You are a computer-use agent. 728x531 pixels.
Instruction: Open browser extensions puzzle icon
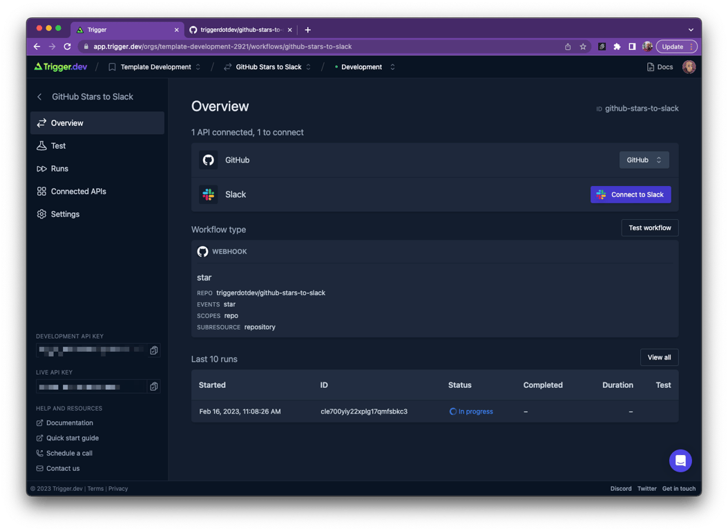pos(617,46)
